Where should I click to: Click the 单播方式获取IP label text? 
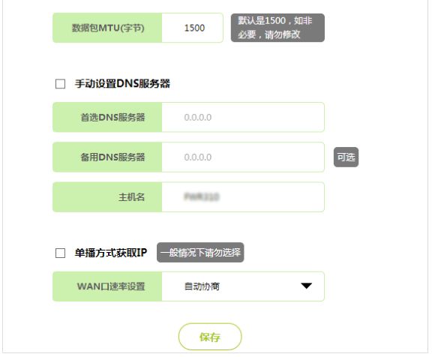(x=111, y=253)
